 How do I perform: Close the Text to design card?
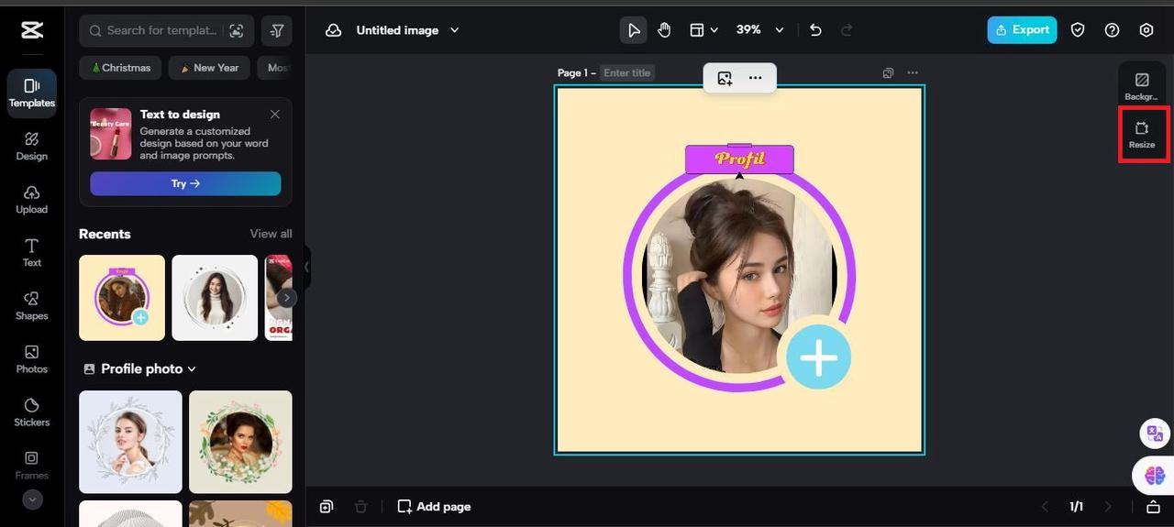pos(275,115)
